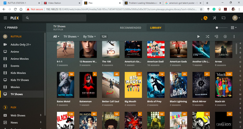Open the TV Shows type dropdown
The image size is (243, 129).
[71, 36]
